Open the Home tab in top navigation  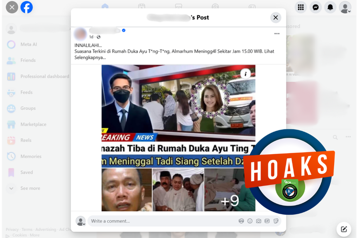105,6
